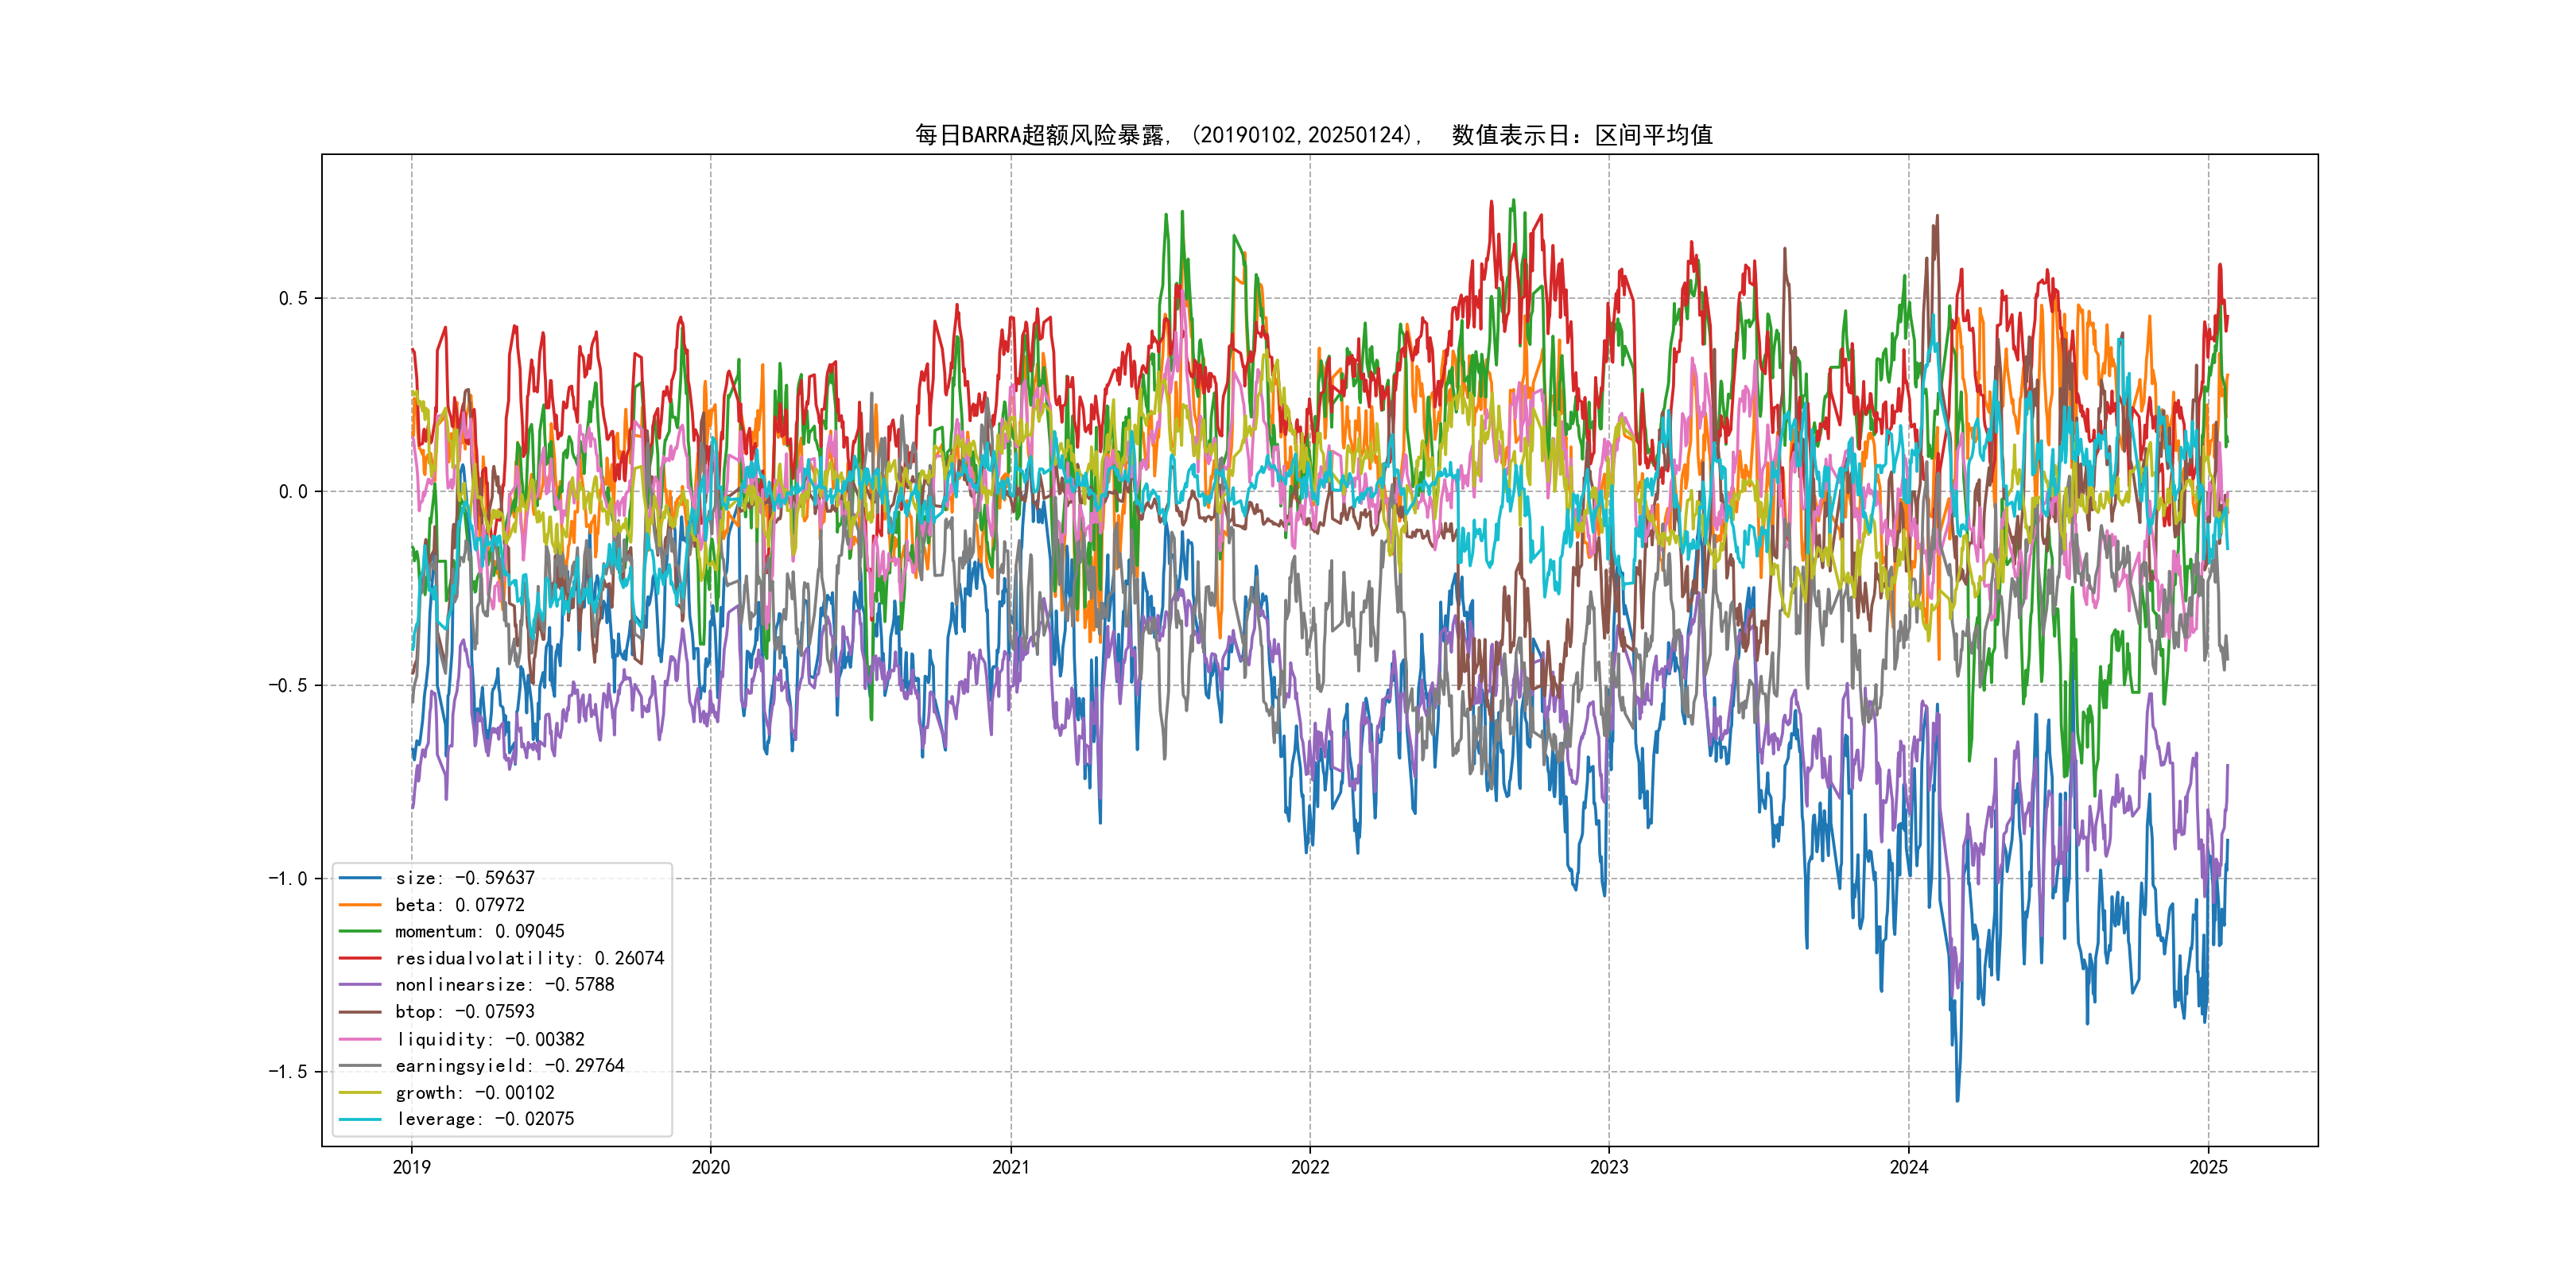
Task: Click the pink liquidity legend line swatch
Action: tap(360, 1039)
